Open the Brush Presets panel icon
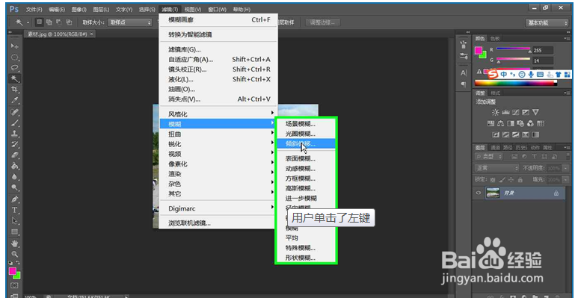575x298 pixels. [x=464, y=56]
